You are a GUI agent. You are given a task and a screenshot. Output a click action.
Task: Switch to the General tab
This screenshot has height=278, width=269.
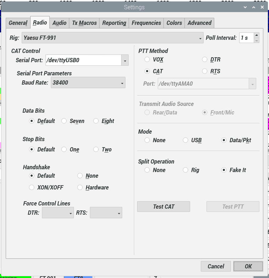click(x=18, y=23)
